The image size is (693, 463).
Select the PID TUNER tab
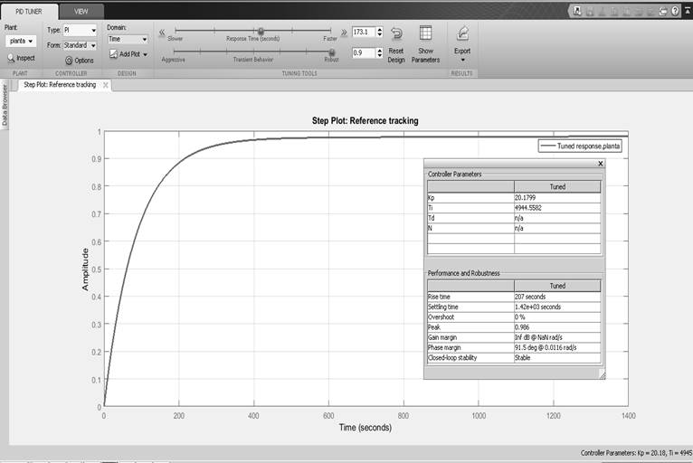pyautogui.click(x=29, y=11)
